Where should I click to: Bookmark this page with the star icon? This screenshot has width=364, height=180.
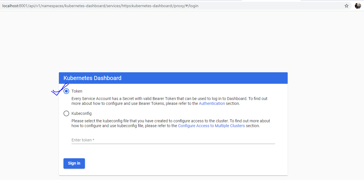click(347, 6)
